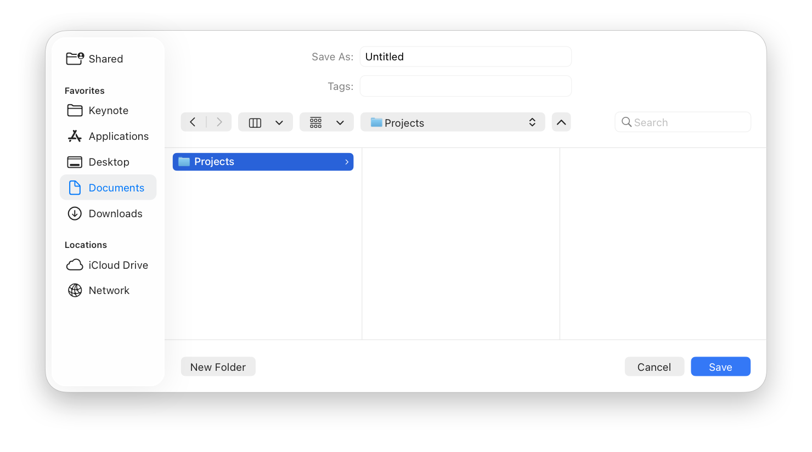This screenshot has height=452, width=812.
Task: Click the Untitled filename field
Action: click(465, 56)
